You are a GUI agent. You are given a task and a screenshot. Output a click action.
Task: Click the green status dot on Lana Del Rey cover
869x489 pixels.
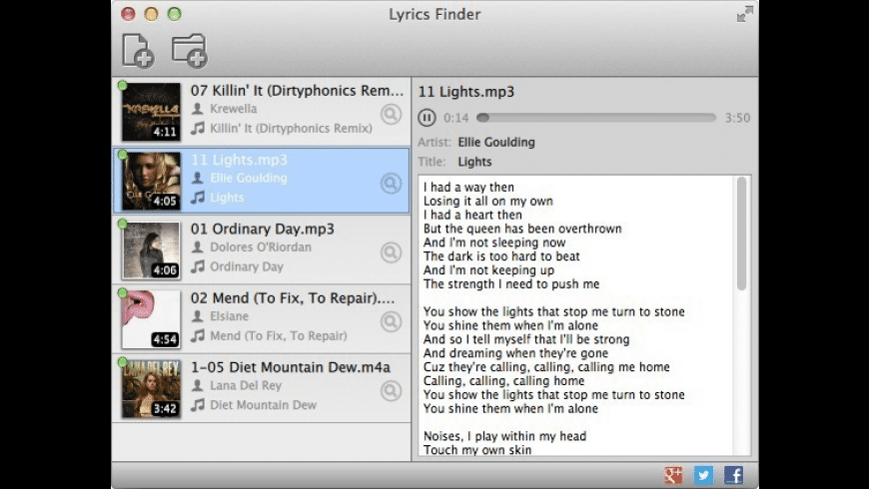point(123,362)
